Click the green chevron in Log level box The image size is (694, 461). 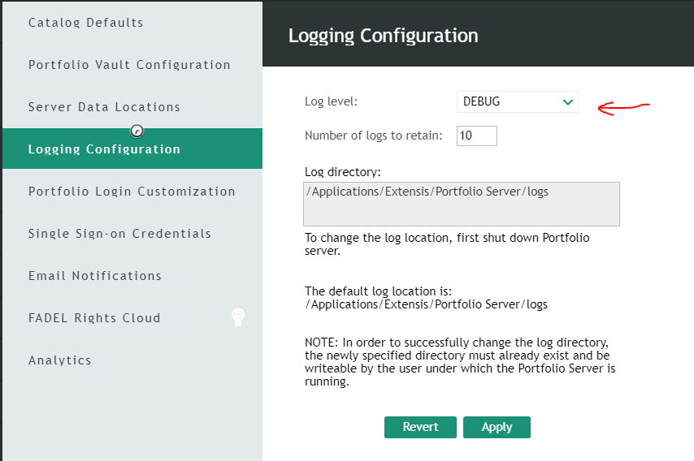coord(567,102)
